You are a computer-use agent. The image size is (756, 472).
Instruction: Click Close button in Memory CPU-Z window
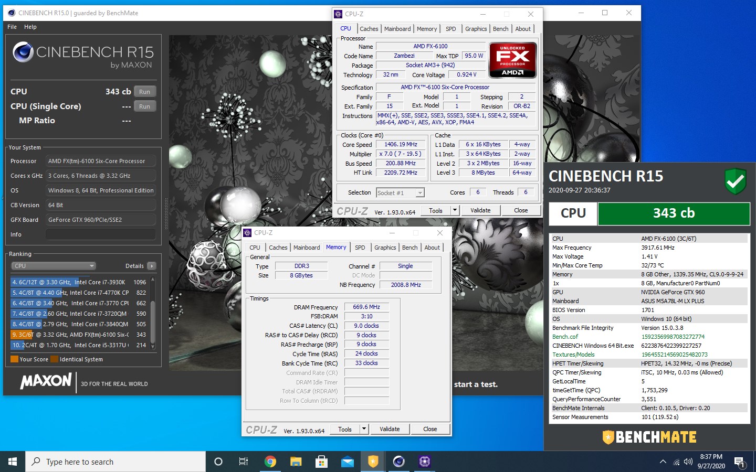tap(430, 429)
